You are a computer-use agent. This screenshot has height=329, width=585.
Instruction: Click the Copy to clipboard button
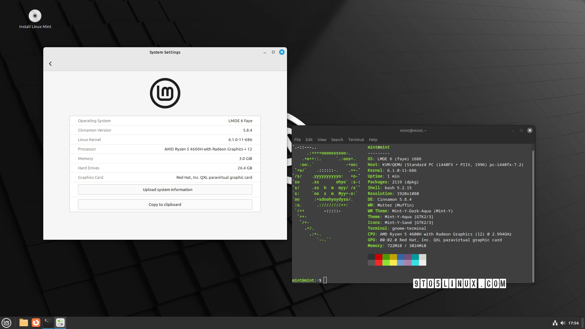click(165, 204)
